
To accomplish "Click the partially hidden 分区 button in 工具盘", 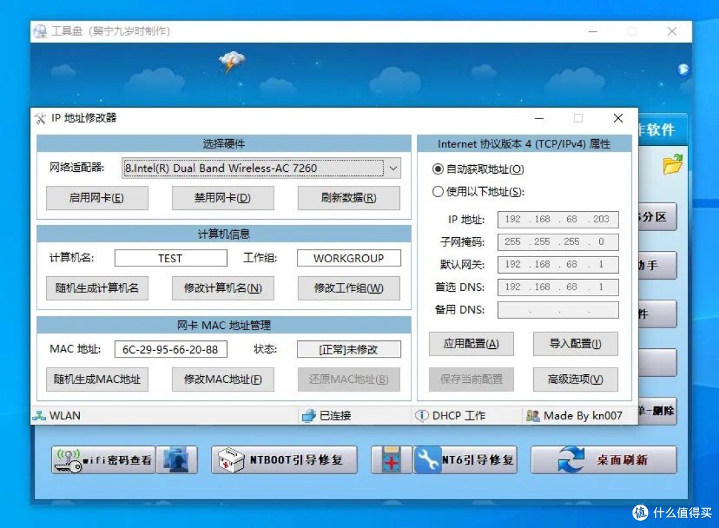I will 657,216.
